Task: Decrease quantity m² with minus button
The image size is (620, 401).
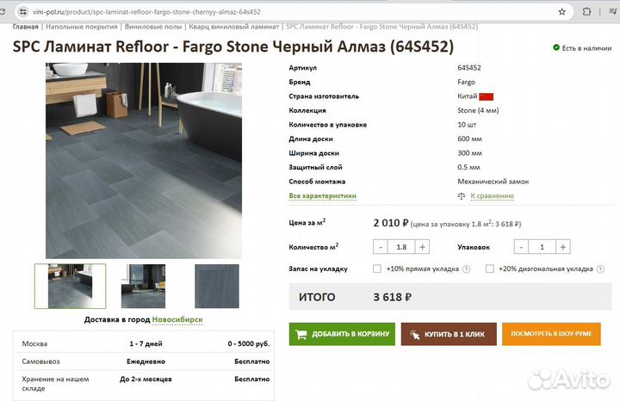Action: (381, 247)
